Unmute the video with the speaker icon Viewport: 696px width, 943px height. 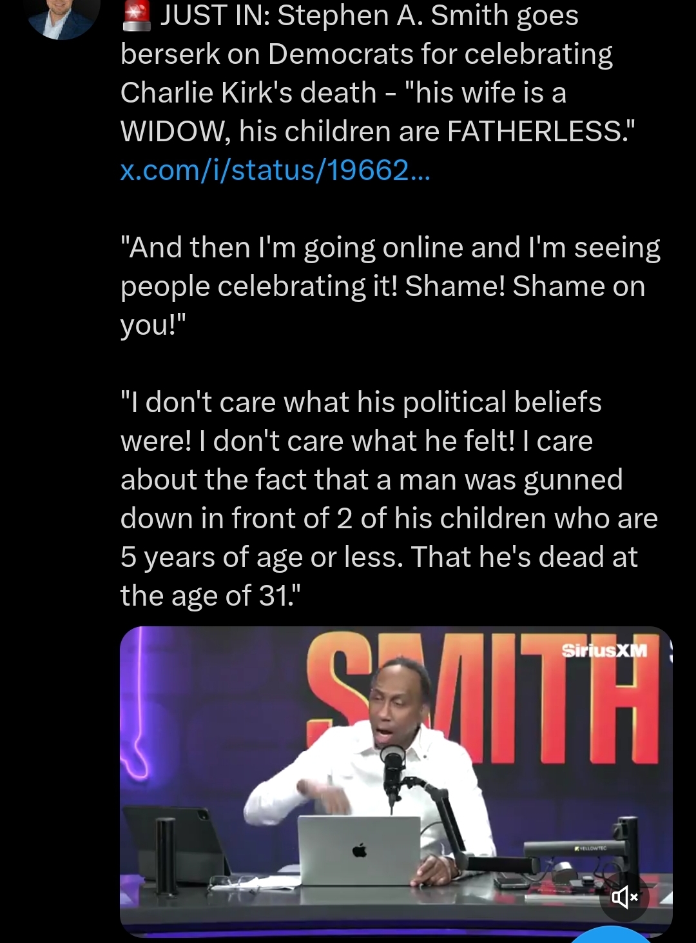(x=624, y=897)
